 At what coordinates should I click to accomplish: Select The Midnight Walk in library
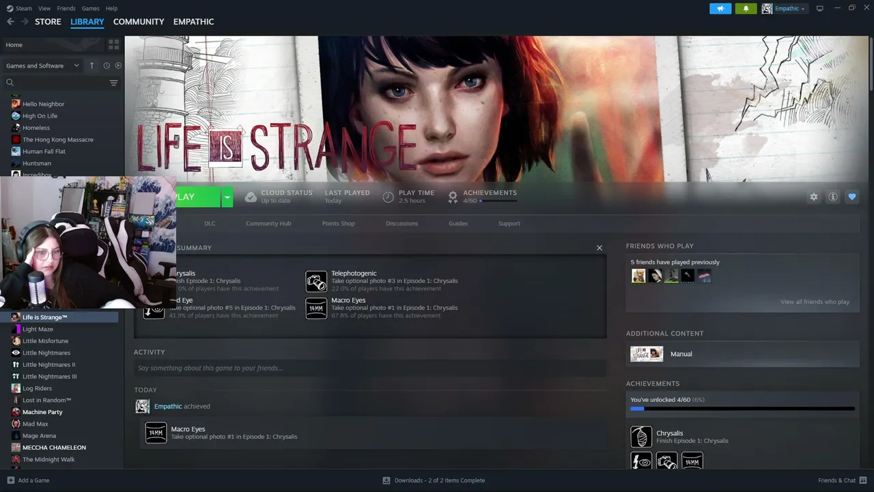[x=48, y=460]
